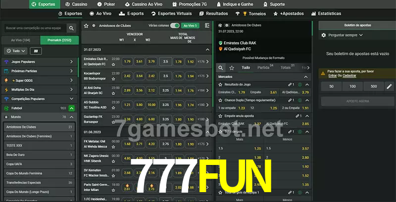This screenshot has height=202, width=396.
Task: Click the bet slip settings gear icon
Action: pos(324,35)
